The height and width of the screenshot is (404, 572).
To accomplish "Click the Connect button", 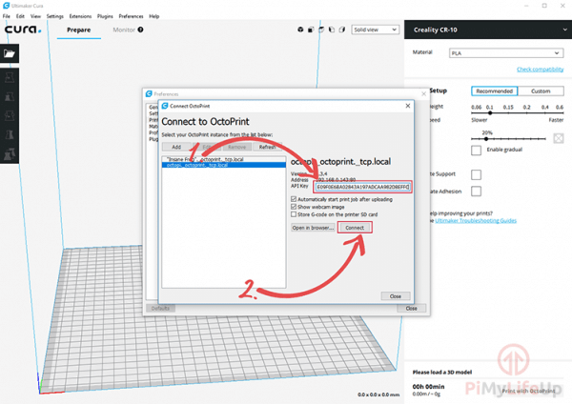I will pyautogui.click(x=355, y=228).
